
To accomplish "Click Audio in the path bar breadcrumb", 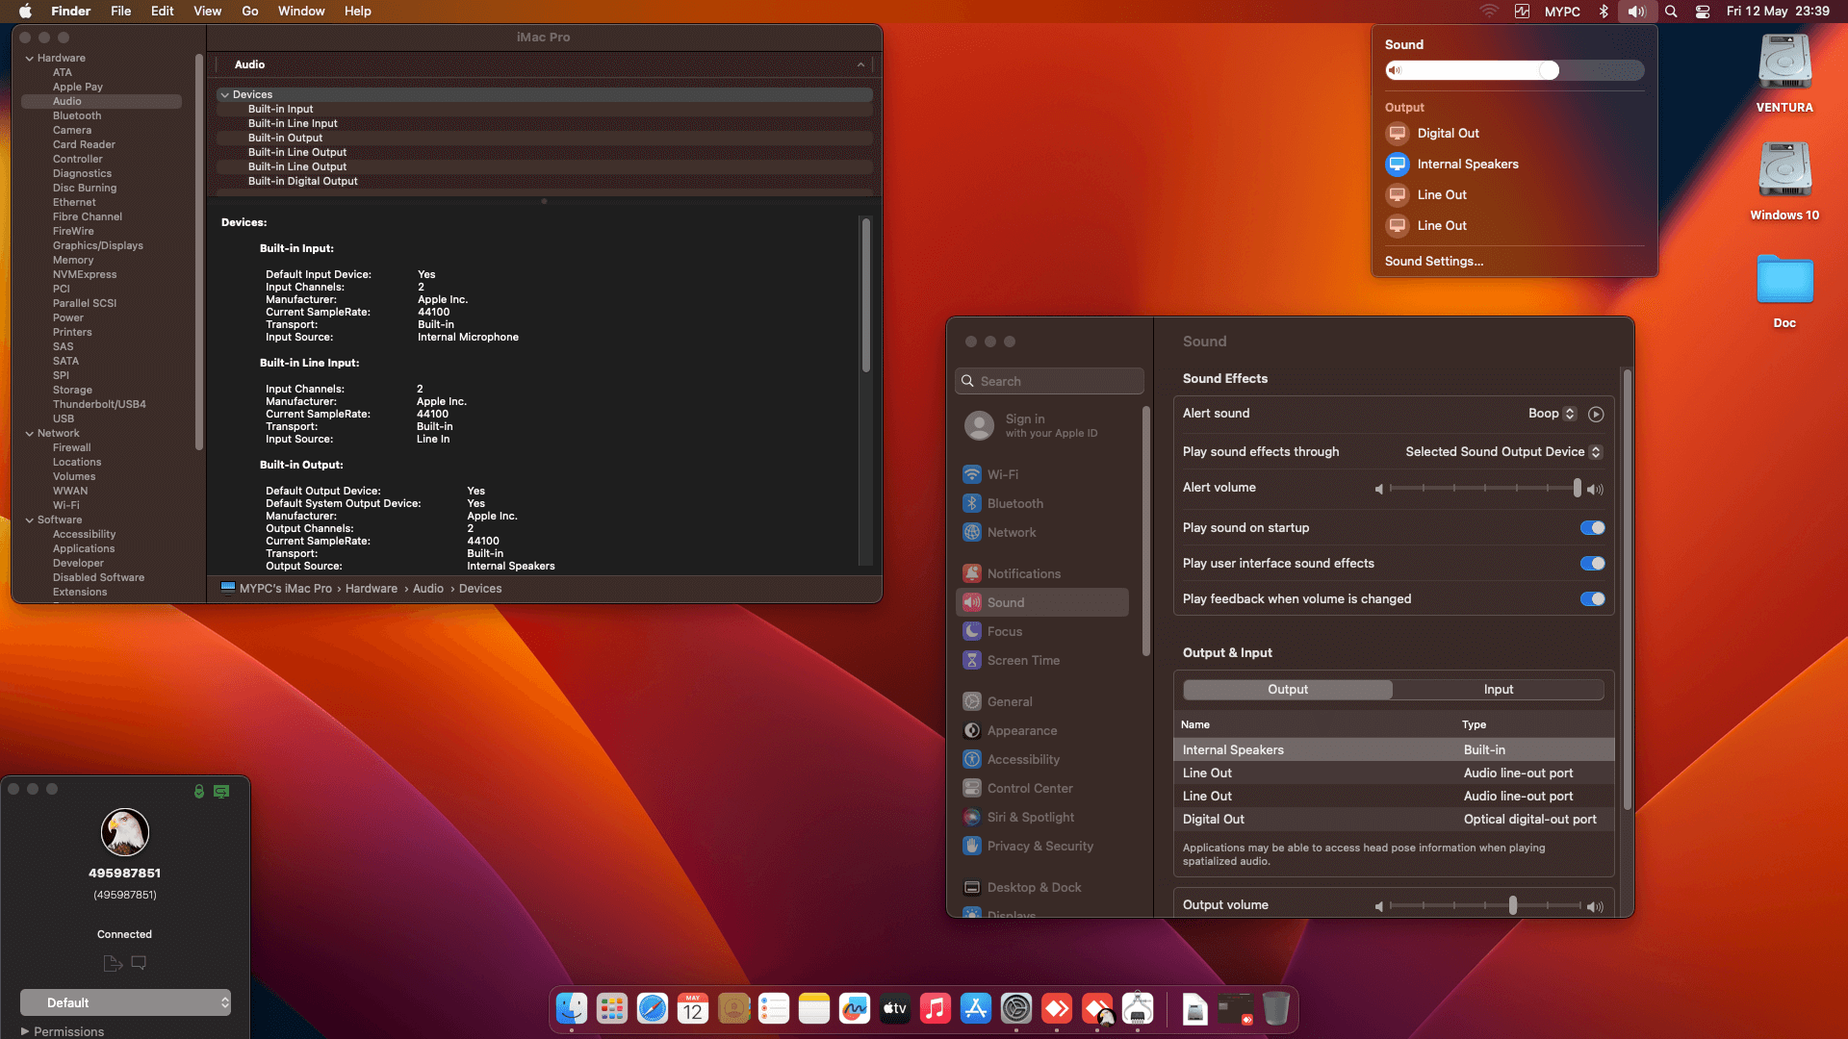I will 428,589.
